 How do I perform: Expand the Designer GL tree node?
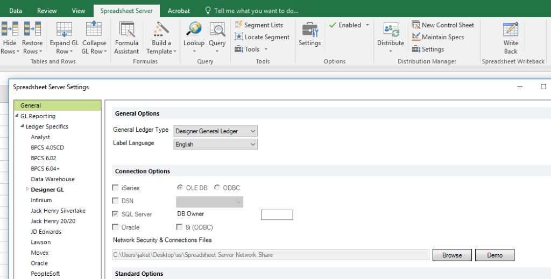coord(27,189)
